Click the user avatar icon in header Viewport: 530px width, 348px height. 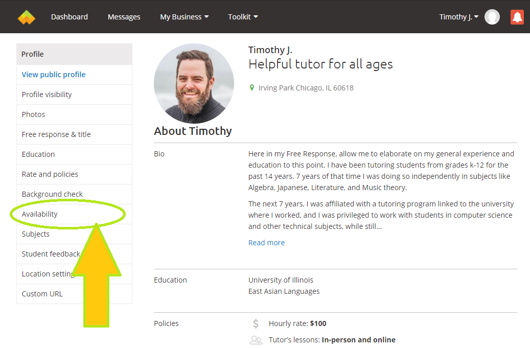coord(492,17)
